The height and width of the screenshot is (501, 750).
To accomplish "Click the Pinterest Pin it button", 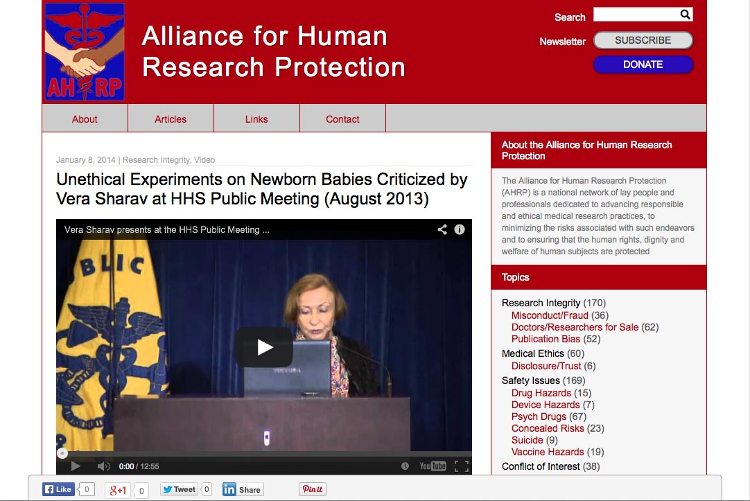I will coord(313,489).
